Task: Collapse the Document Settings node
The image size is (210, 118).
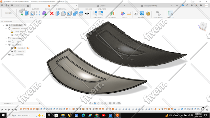Action: (6, 28)
